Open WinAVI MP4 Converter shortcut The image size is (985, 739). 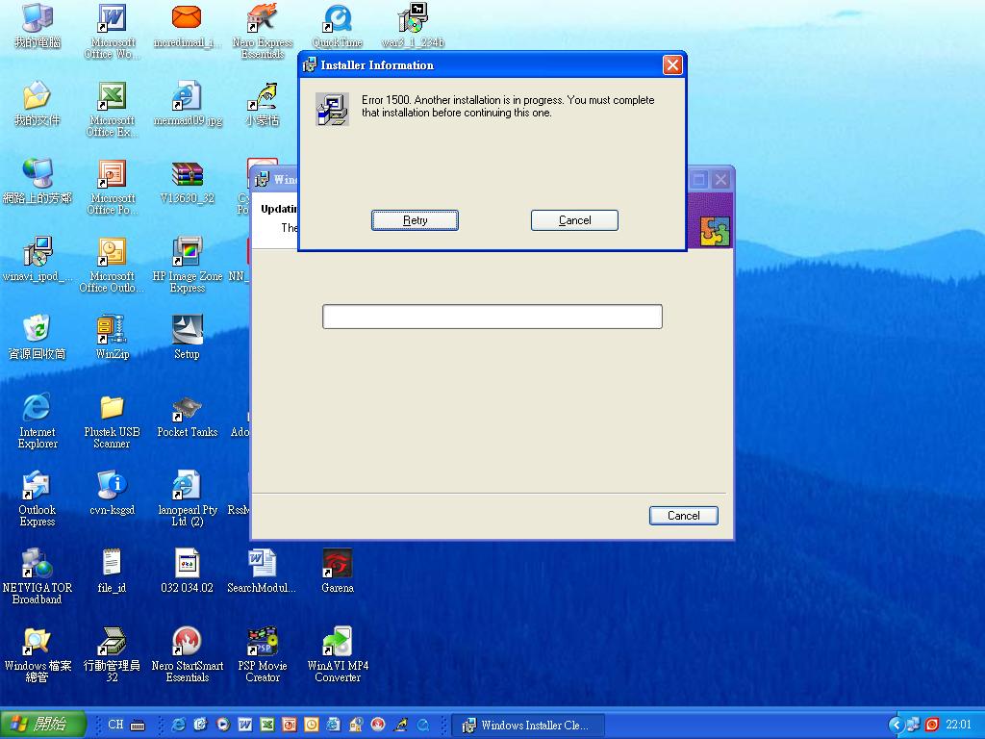pyautogui.click(x=338, y=654)
